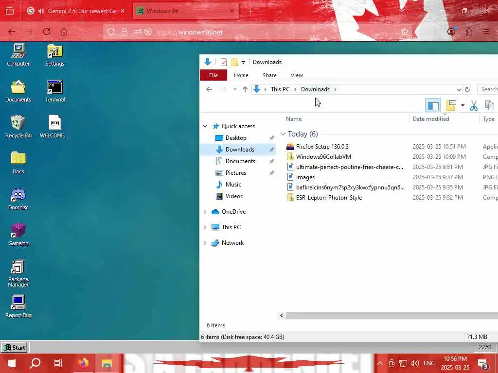Open the Package Manager shortcut
The height and width of the screenshot is (373, 498).
click(18, 273)
